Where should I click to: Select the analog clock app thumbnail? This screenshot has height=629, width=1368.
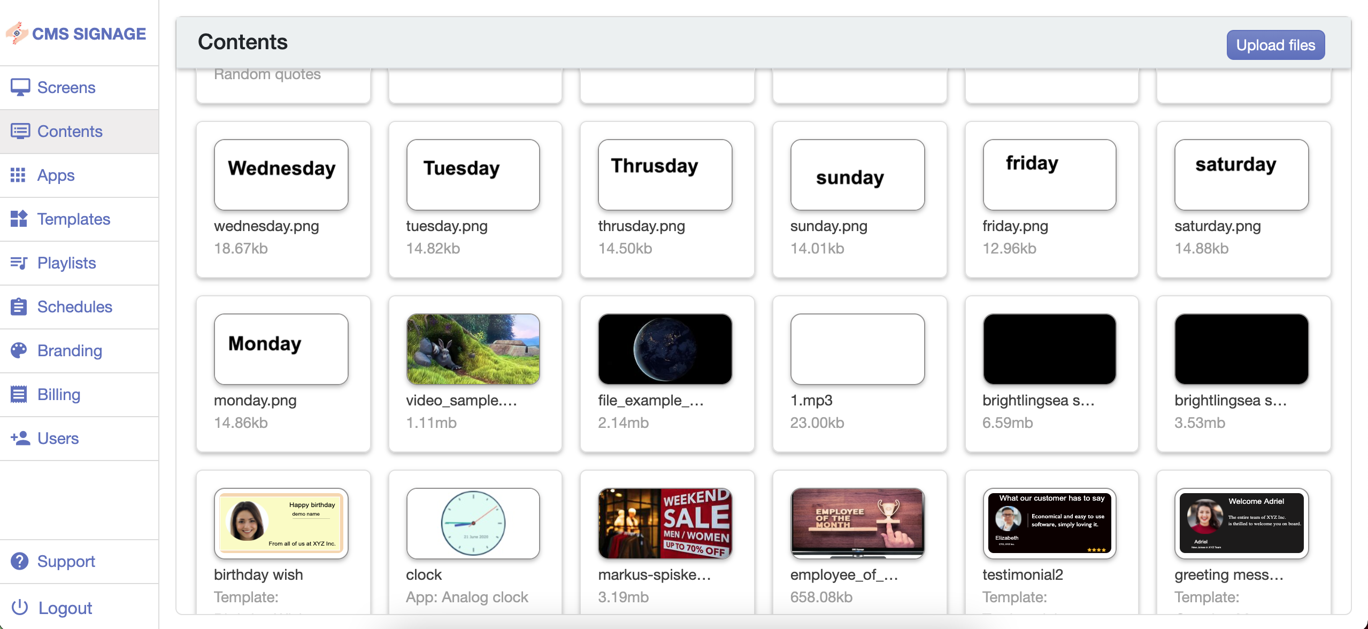pyautogui.click(x=473, y=523)
